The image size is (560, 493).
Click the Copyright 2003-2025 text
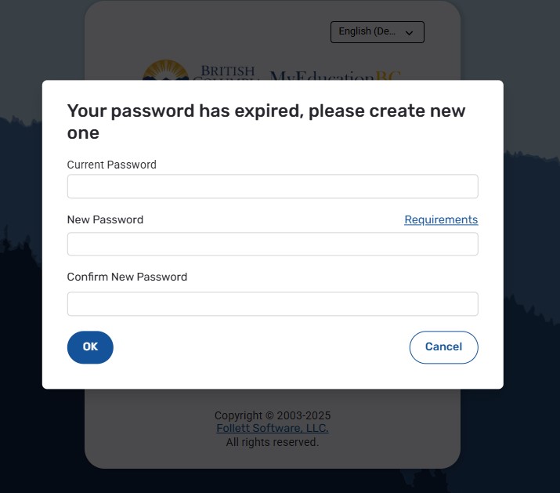(273, 415)
